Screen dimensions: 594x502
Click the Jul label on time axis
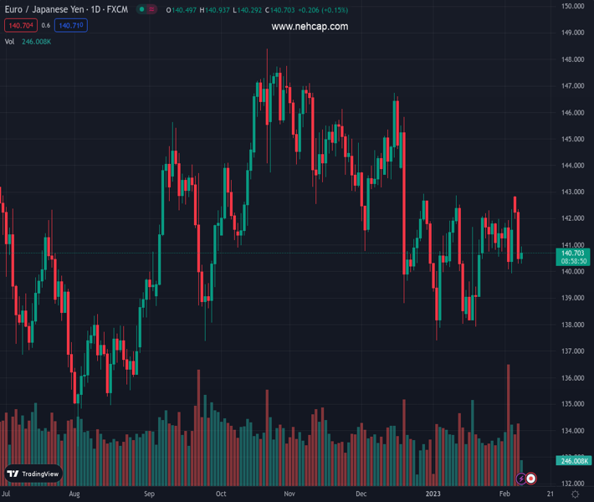6,494
